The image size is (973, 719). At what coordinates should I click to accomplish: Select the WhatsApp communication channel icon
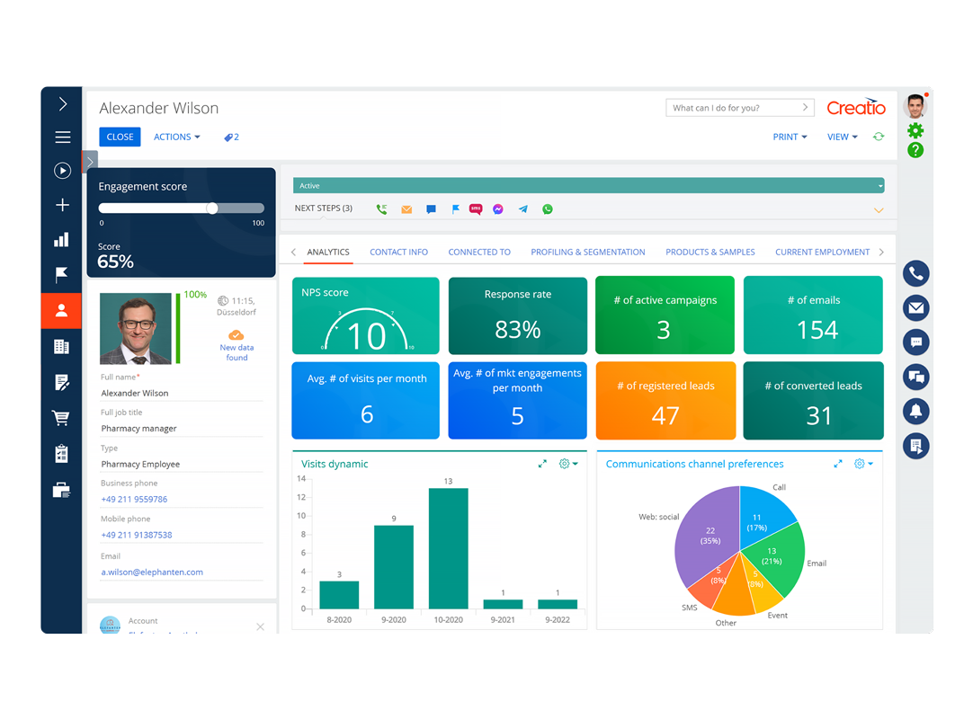pos(547,209)
